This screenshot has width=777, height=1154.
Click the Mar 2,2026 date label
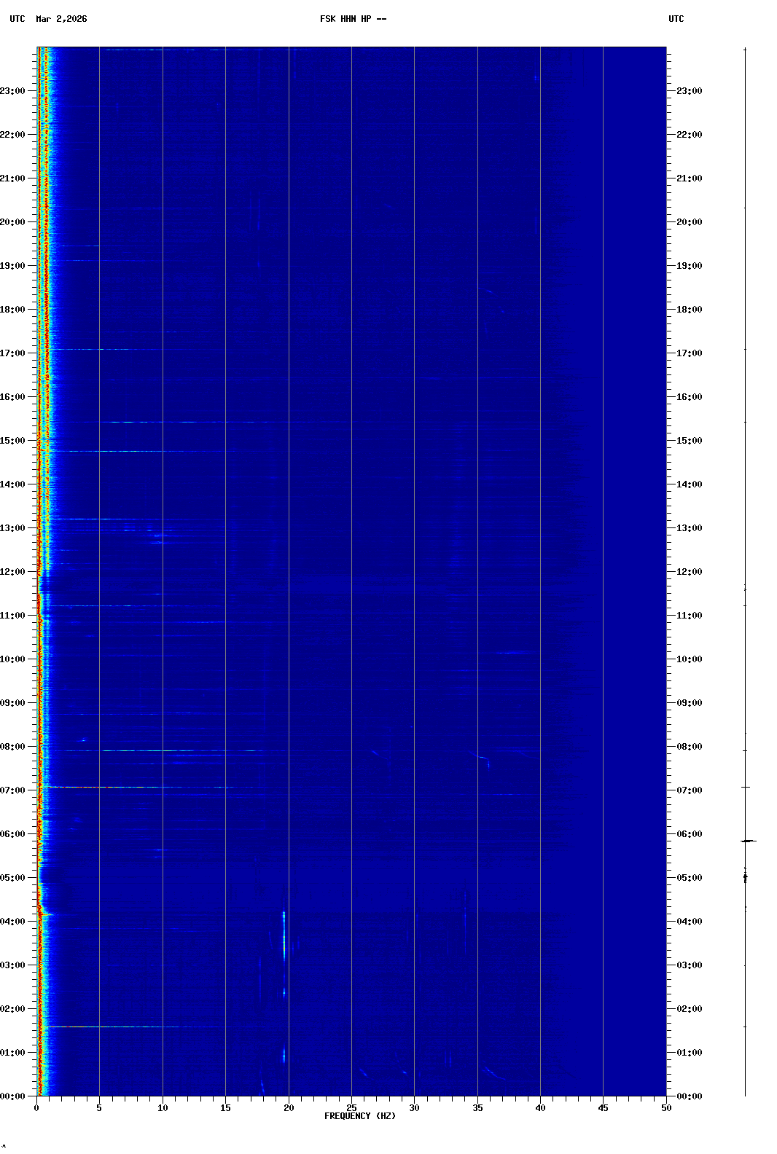tap(61, 19)
